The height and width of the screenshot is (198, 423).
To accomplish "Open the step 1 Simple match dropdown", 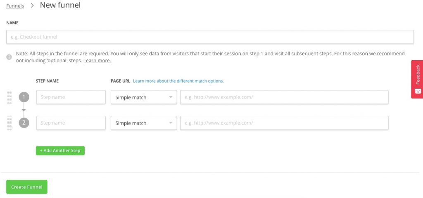I will pos(144,97).
